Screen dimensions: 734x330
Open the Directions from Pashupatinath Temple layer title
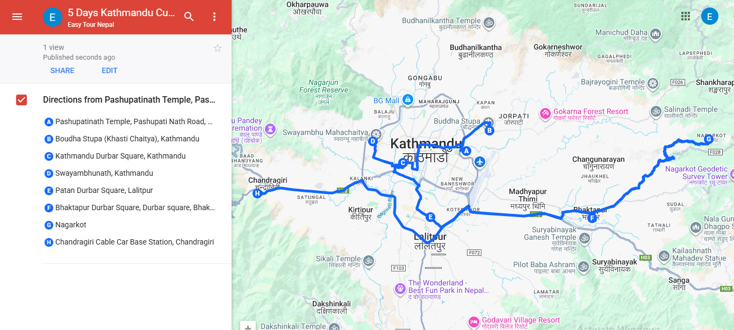click(x=129, y=99)
